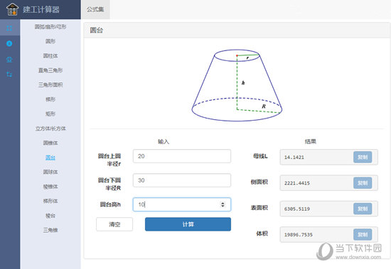The image size is (391, 269).
Task: Open the 棱锥体 formula
Action: pyautogui.click(x=50, y=187)
